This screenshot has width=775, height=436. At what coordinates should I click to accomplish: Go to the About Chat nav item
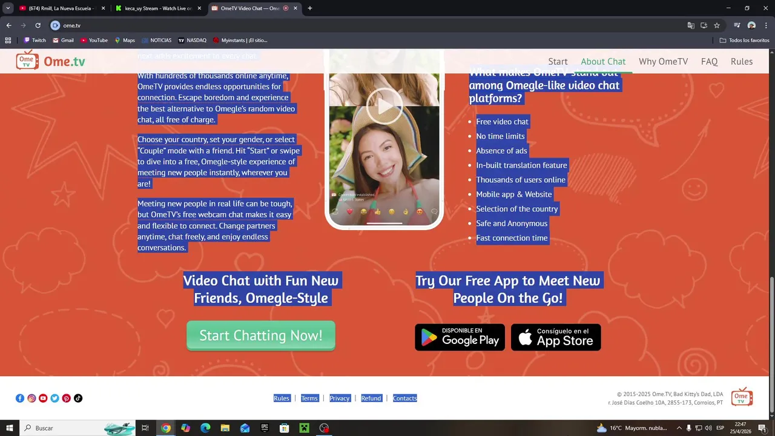[603, 62]
